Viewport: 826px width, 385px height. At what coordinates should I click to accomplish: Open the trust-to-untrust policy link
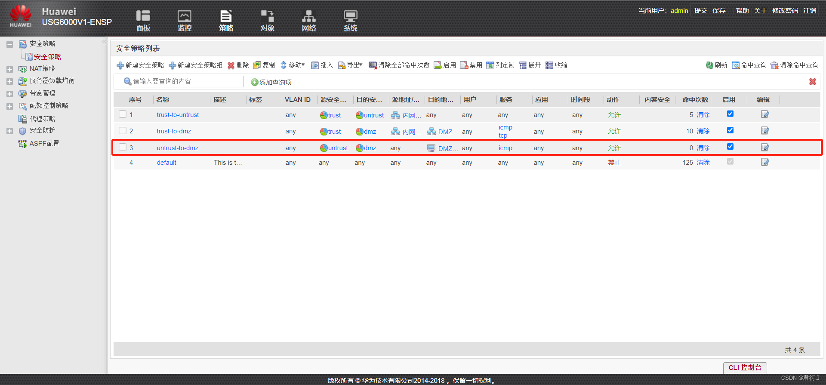pos(178,115)
